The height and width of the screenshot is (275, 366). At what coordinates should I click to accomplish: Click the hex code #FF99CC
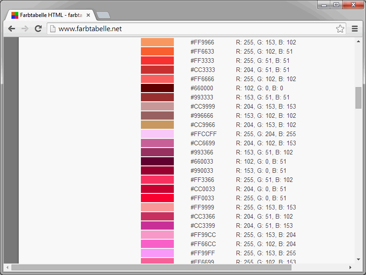coord(203,235)
